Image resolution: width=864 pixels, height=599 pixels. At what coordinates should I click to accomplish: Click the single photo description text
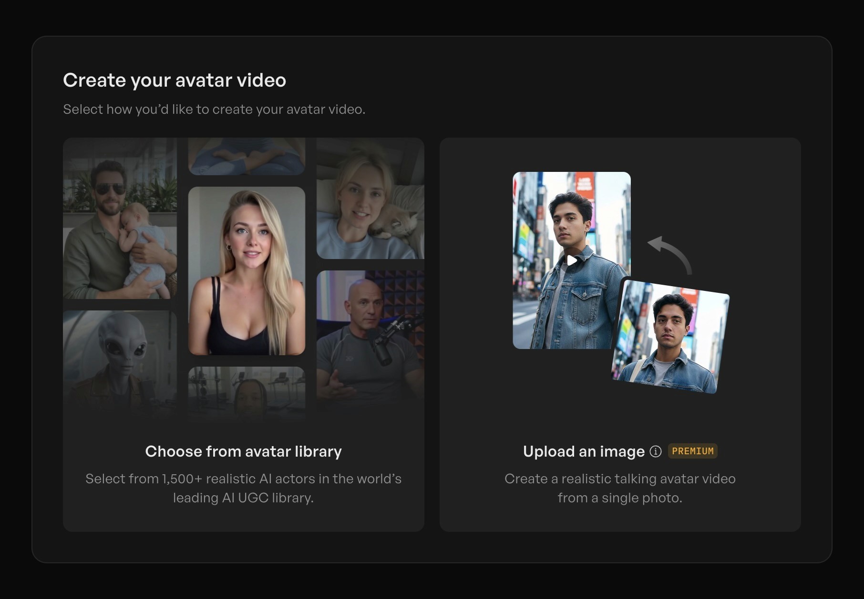[619, 488]
